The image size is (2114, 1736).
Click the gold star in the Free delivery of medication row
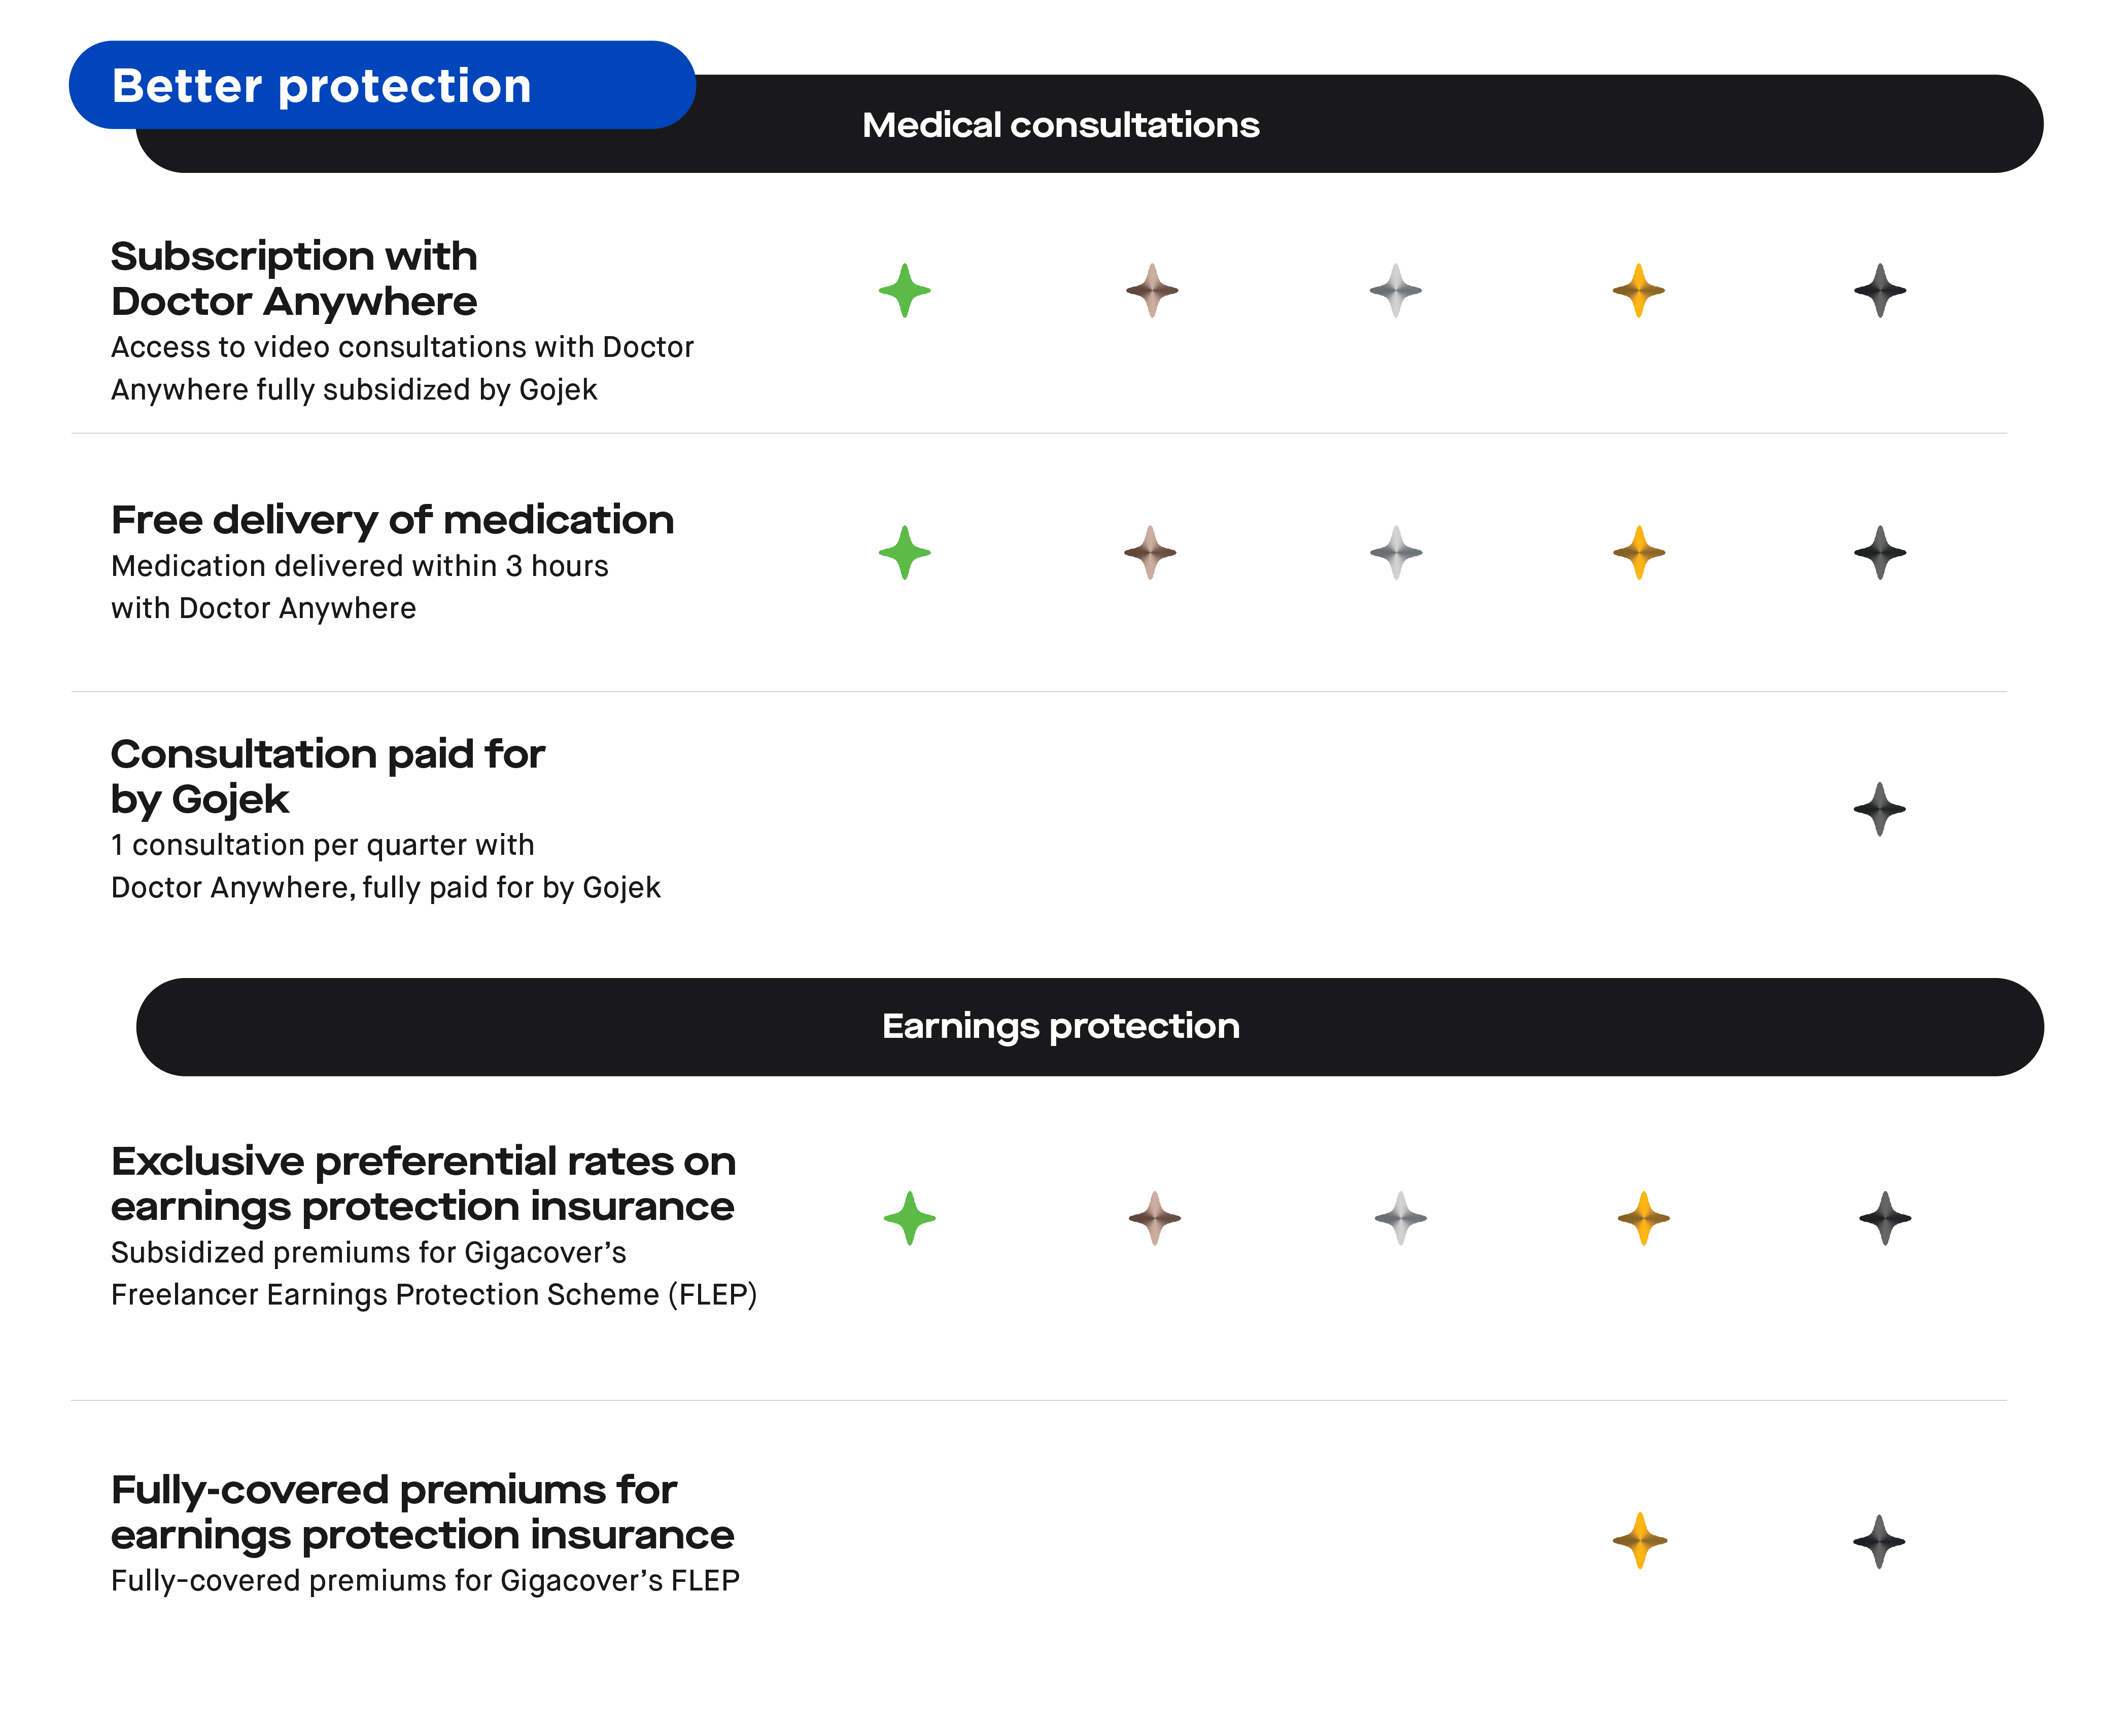coord(1639,553)
